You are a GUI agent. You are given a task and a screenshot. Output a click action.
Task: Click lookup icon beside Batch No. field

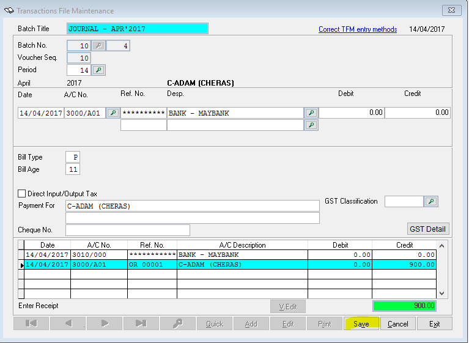[98, 46]
